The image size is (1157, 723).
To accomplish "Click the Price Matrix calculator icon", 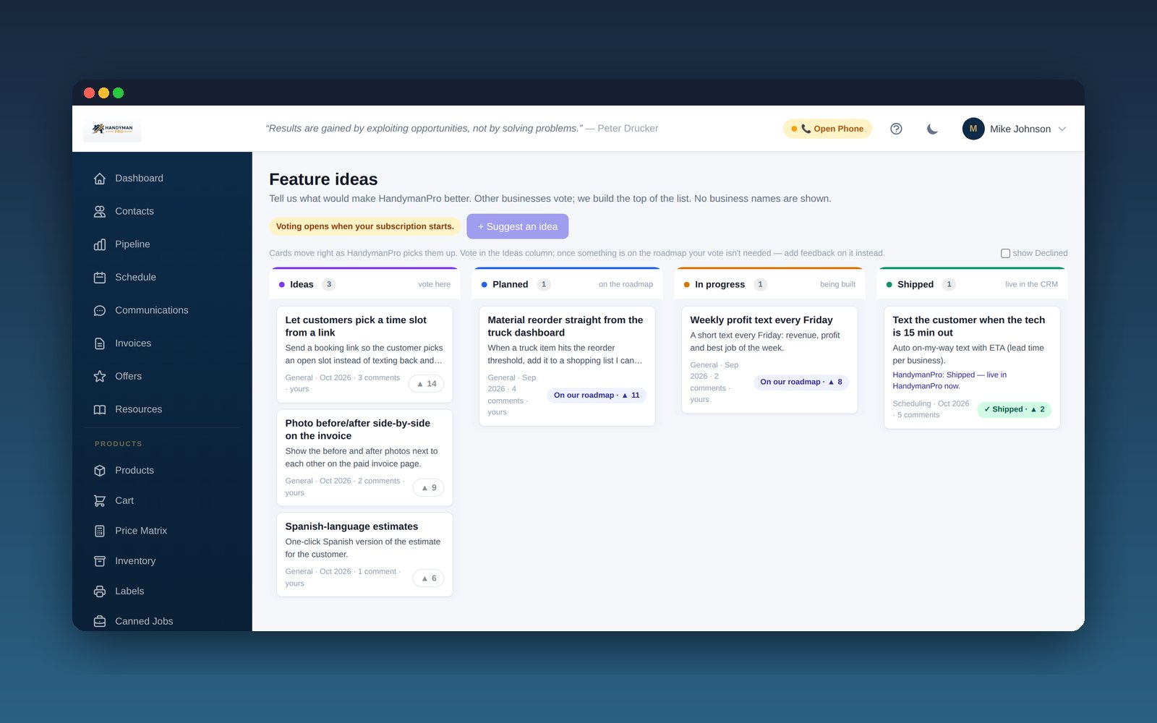I will click(100, 531).
